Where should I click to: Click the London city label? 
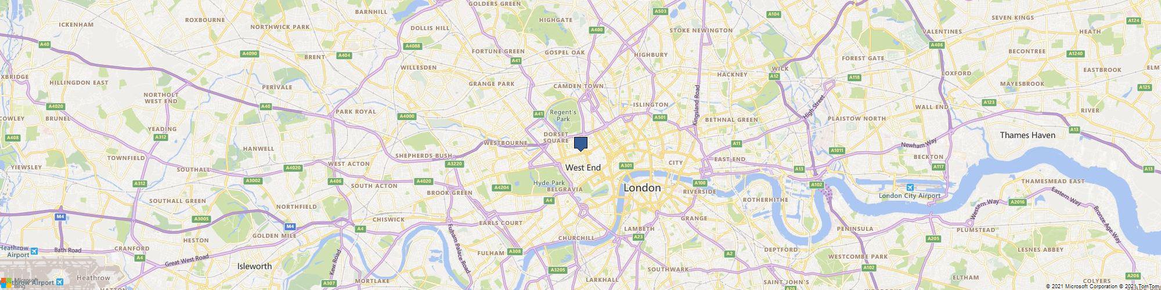[x=641, y=188]
